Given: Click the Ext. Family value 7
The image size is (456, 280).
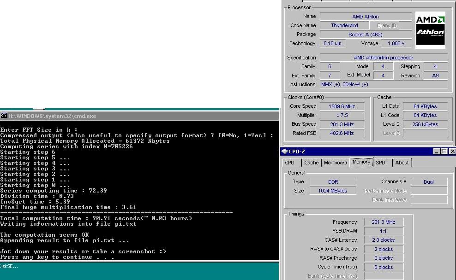Looking at the screenshot, I should tap(330, 76).
